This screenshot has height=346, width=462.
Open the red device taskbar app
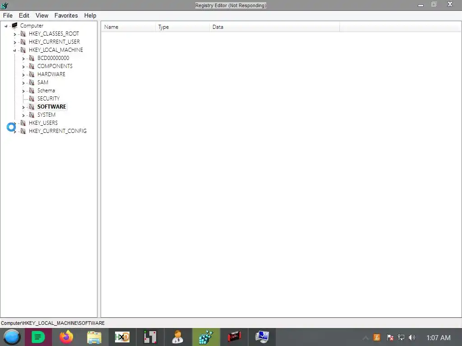pyautogui.click(x=234, y=337)
